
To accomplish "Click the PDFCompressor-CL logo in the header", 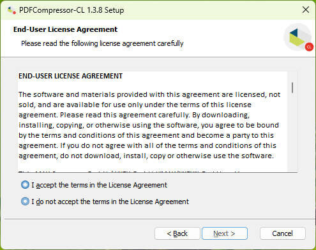I will click(x=298, y=37).
